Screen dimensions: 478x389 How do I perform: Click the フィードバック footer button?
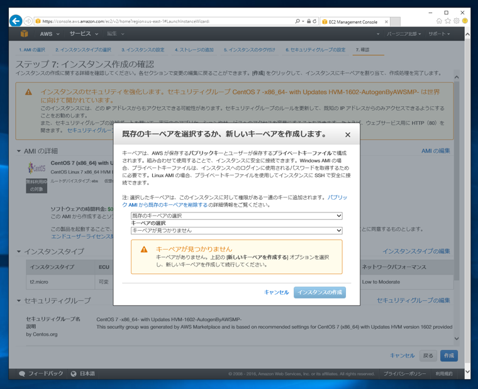pyautogui.click(x=41, y=374)
